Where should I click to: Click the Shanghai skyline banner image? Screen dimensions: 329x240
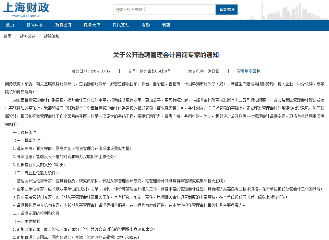tap(292, 10)
